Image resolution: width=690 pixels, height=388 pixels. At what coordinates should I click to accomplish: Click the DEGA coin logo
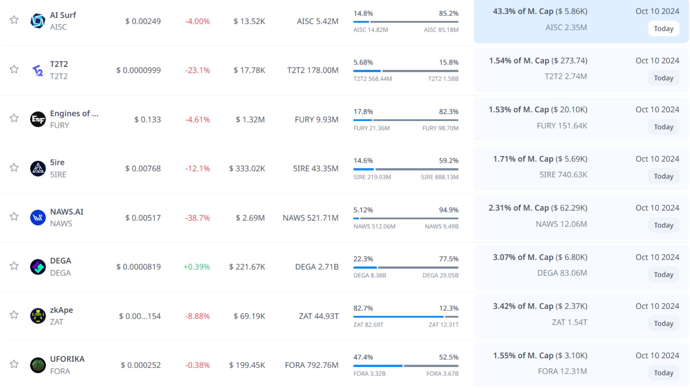click(38, 267)
